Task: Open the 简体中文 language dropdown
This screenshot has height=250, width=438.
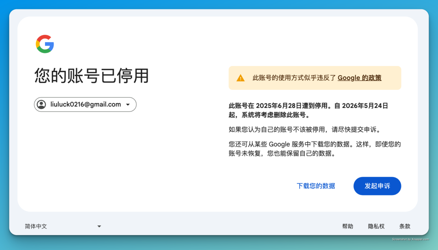Action: (x=63, y=226)
